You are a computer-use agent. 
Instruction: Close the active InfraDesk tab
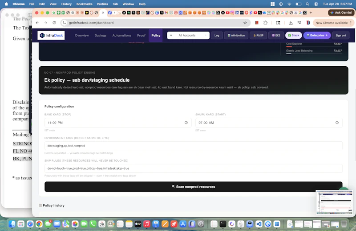tap(103, 13)
